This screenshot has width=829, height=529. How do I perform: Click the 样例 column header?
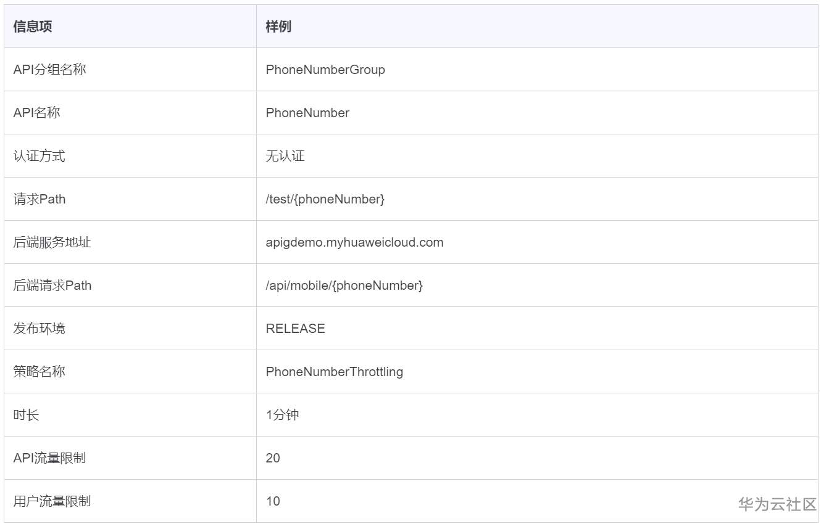pyautogui.click(x=278, y=27)
